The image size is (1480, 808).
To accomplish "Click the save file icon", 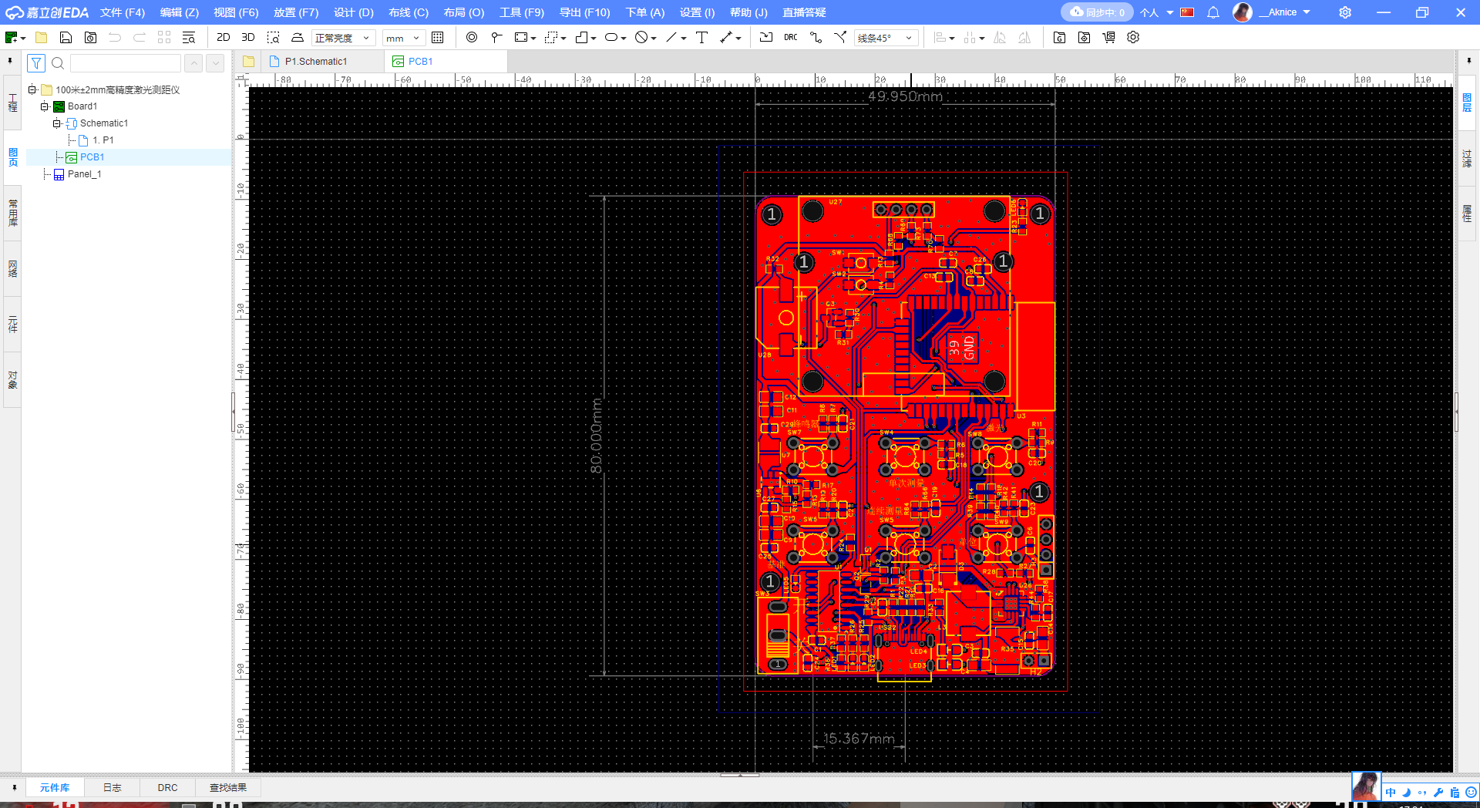I will pyautogui.click(x=66, y=37).
